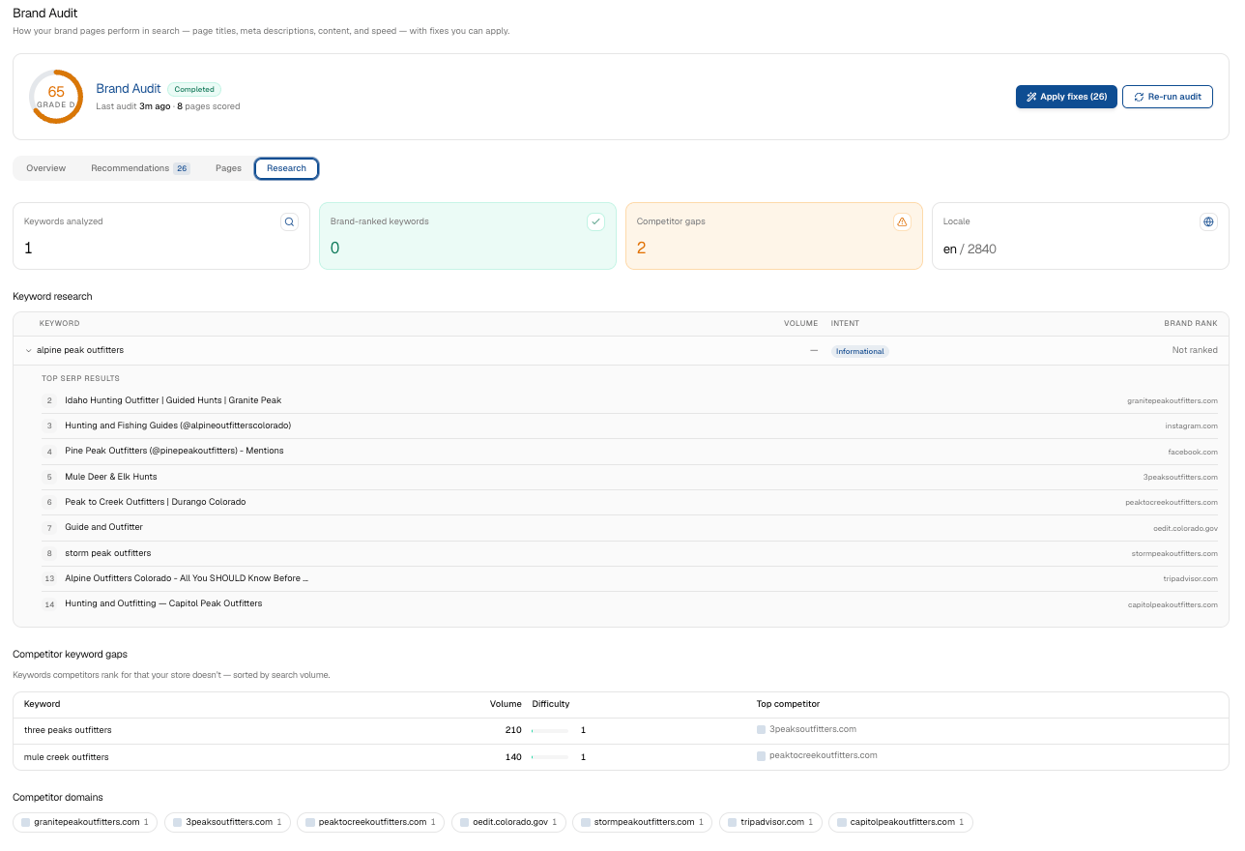
Task: Click the globe icon in Locale card
Action: click(x=1208, y=221)
